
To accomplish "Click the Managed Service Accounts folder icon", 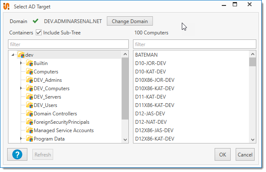I will pyautogui.click(x=29, y=130).
